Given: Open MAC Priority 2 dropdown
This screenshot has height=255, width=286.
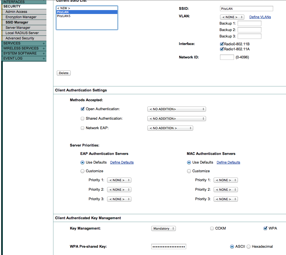Looking at the screenshot, I should (x=226, y=190).
